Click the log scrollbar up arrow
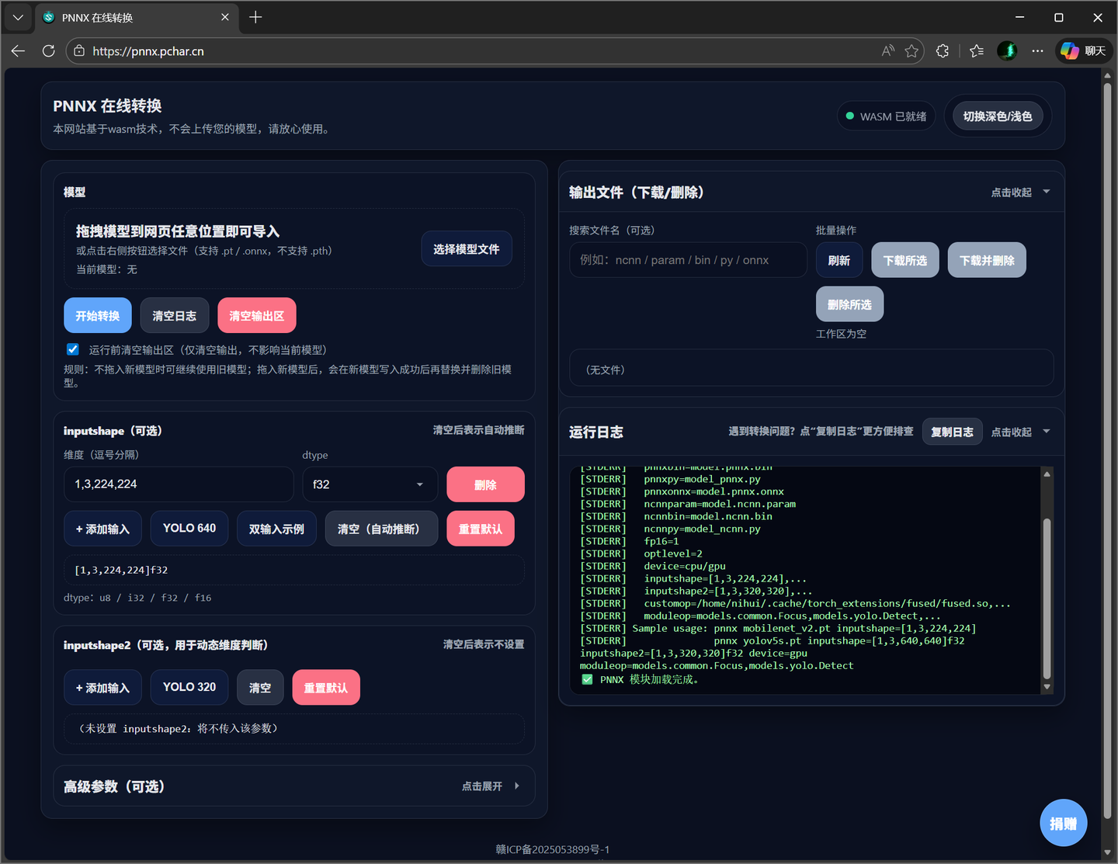The height and width of the screenshot is (864, 1118). [x=1047, y=474]
